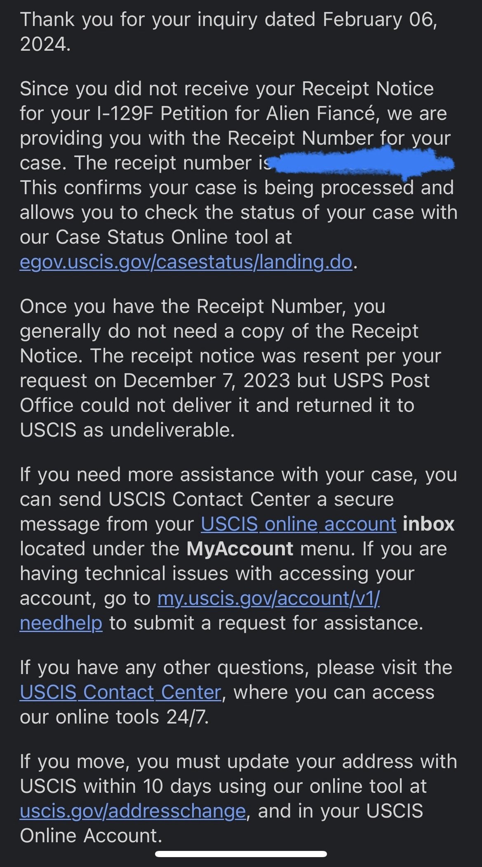Tap the "24/7" text
The image size is (482, 867).
(187, 717)
